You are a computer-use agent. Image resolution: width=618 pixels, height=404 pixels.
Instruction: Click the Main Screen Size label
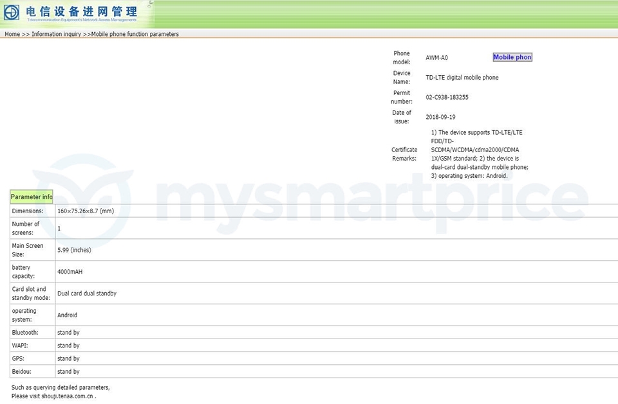coord(28,250)
